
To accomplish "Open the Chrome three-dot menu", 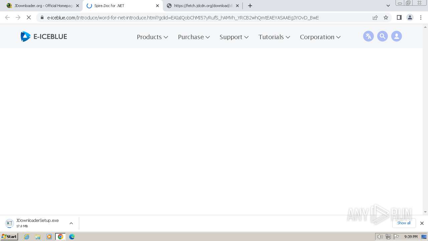I will click(421, 17).
